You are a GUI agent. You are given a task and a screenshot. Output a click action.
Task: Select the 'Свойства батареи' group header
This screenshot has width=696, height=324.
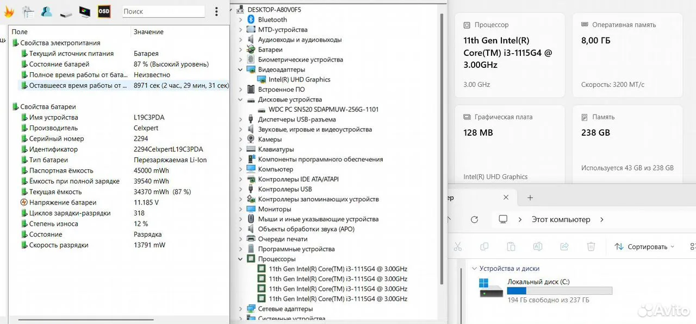pos(43,107)
